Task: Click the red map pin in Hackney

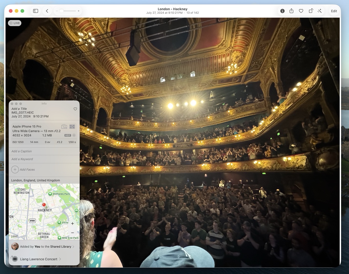Action: 44,205
